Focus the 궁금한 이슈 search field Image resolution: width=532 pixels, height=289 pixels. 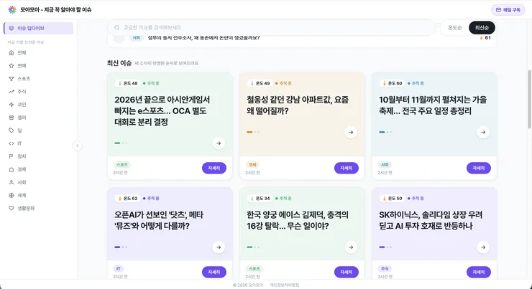271,27
